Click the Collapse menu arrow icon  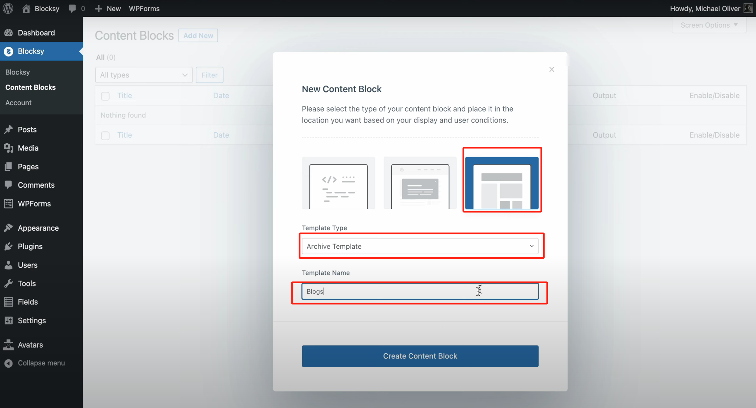pos(9,363)
